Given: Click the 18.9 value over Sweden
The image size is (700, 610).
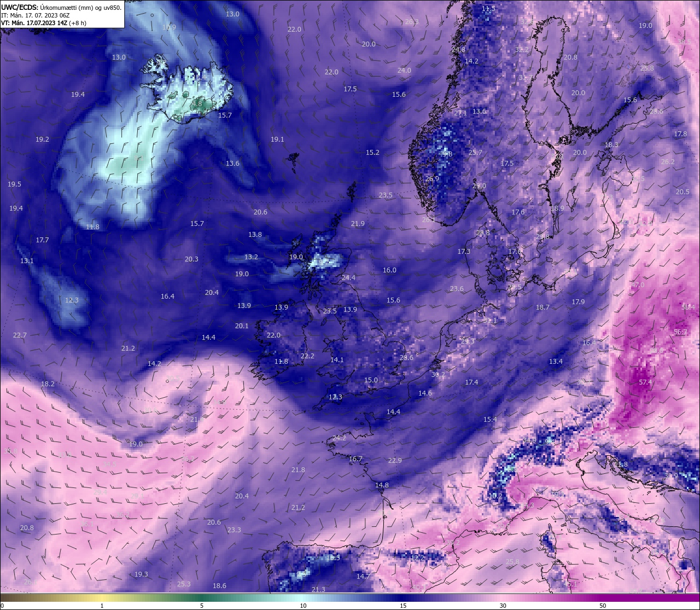Looking at the screenshot, I should (x=557, y=208).
